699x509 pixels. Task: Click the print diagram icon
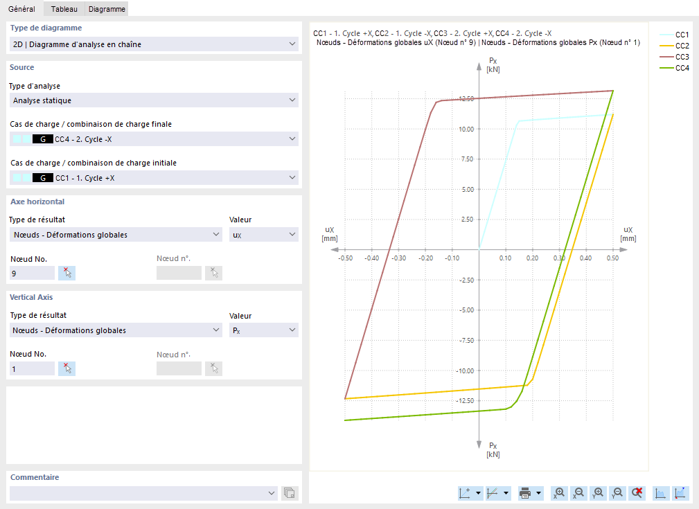click(525, 493)
